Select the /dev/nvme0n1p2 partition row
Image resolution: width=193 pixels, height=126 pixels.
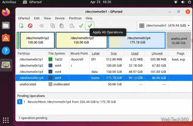click(x=104, y=65)
